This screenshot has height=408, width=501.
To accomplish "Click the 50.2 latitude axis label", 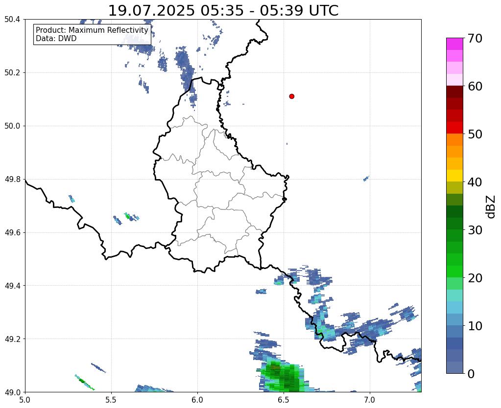I will click(x=12, y=73).
